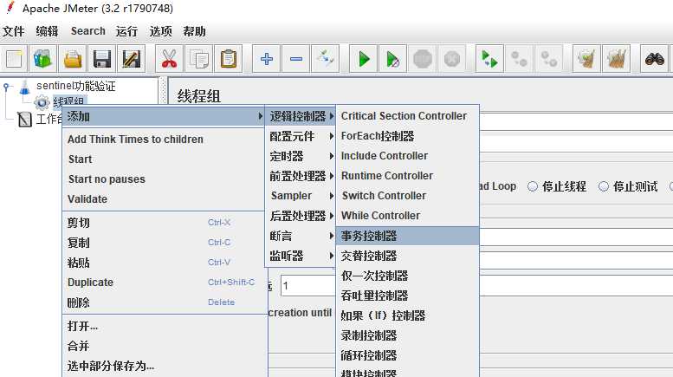This screenshot has height=377, width=673.
Task: Open the Search menu
Action: (x=88, y=31)
